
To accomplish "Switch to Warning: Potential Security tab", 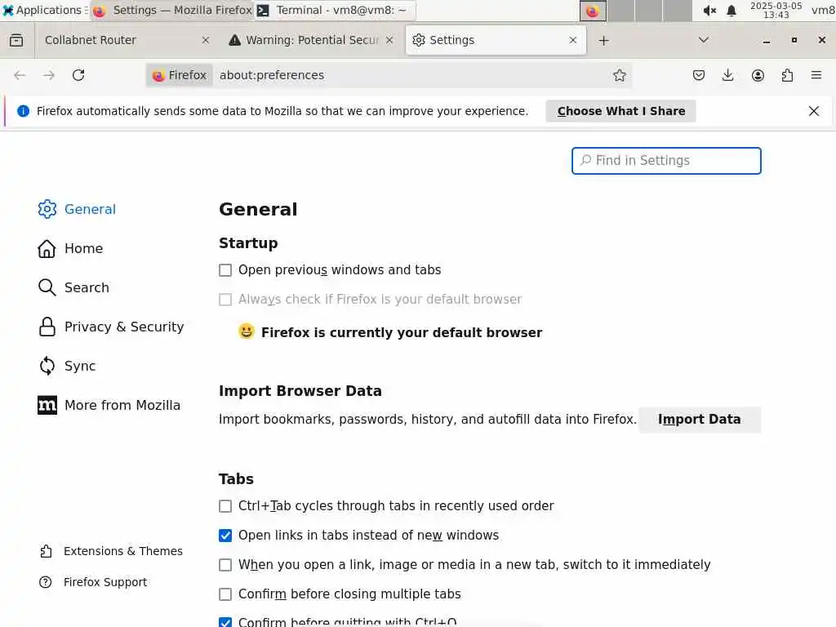I will (312, 40).
